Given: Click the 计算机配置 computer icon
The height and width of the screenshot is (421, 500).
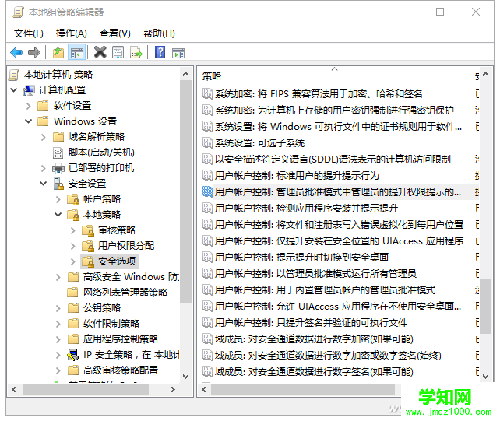Looking at the screenshot, I should coord(29,90).
